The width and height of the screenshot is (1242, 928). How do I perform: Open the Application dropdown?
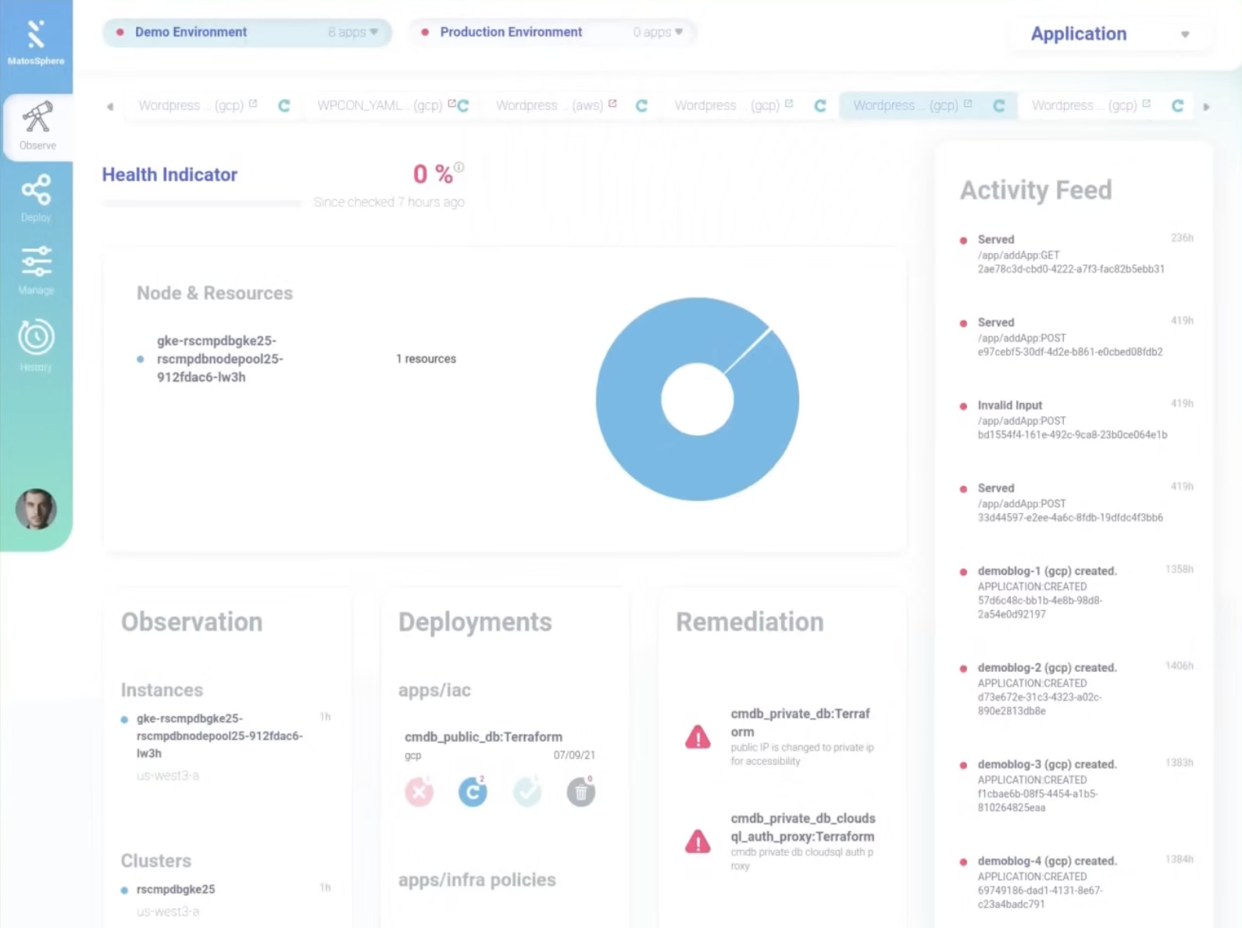tap(1110, 34)
